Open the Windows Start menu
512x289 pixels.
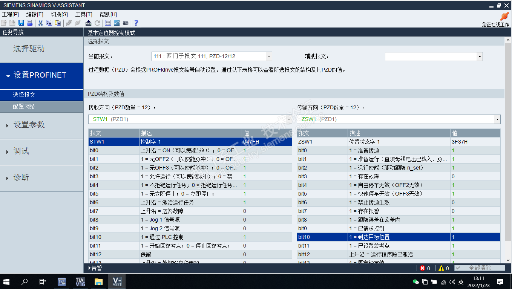coord(6,281)
